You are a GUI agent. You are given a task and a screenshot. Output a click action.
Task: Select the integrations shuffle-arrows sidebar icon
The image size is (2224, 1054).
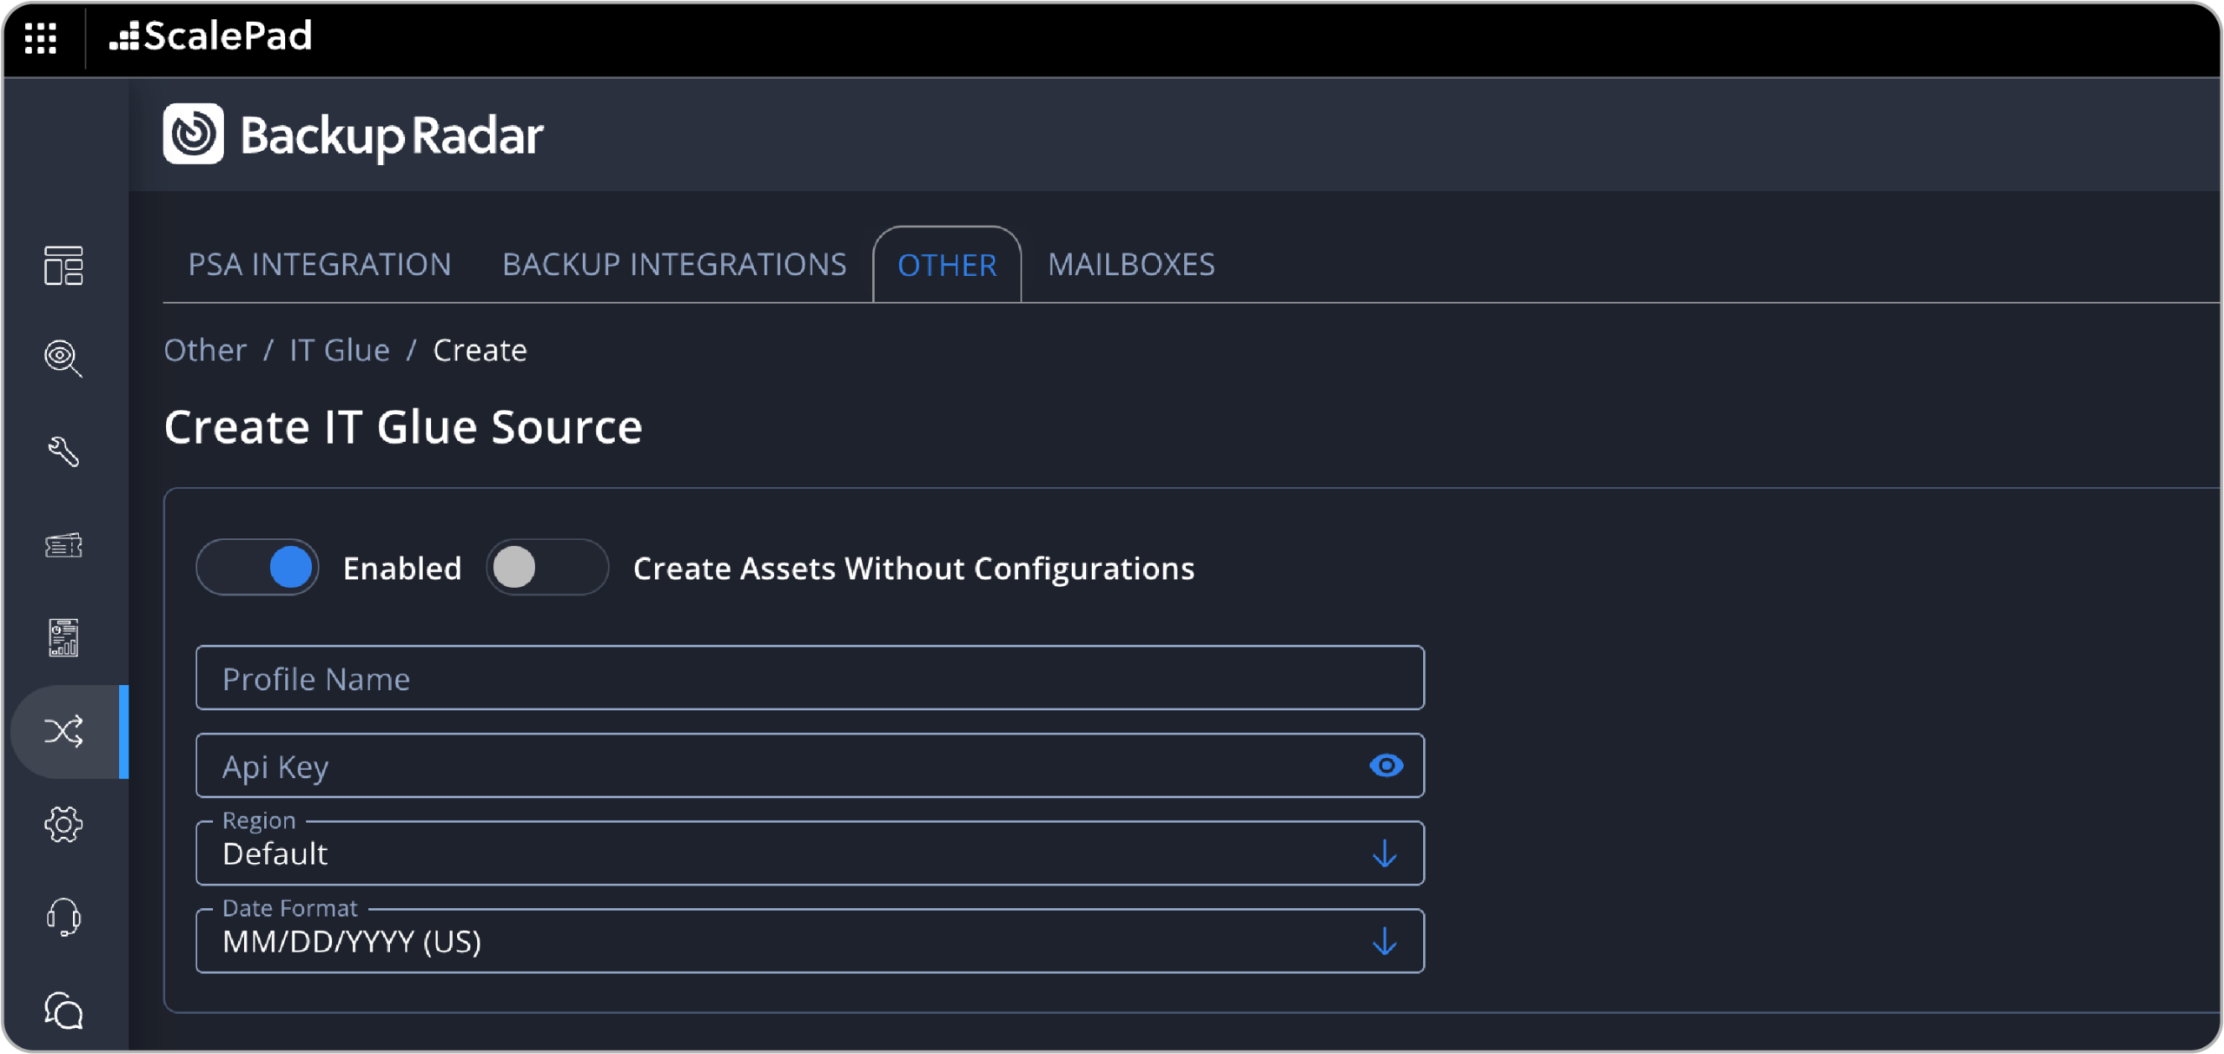63,731
